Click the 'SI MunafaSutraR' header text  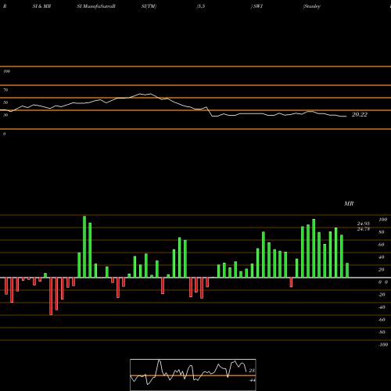click(96, 6)
